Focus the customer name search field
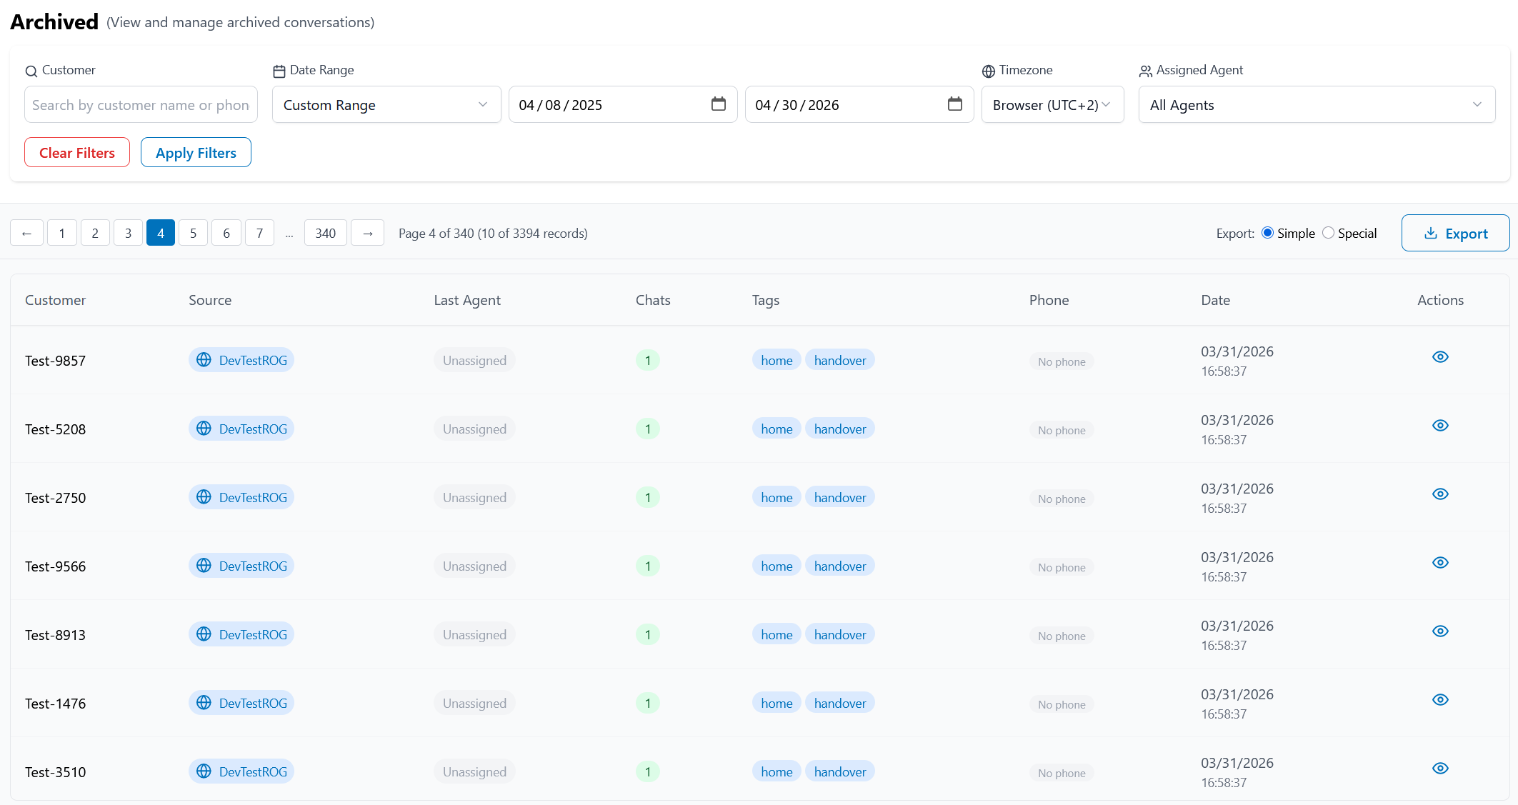The image size is (1518, 805). point(141,104)
